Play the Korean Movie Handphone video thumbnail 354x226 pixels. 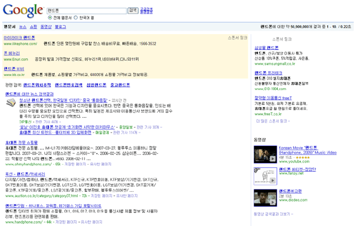265,154
